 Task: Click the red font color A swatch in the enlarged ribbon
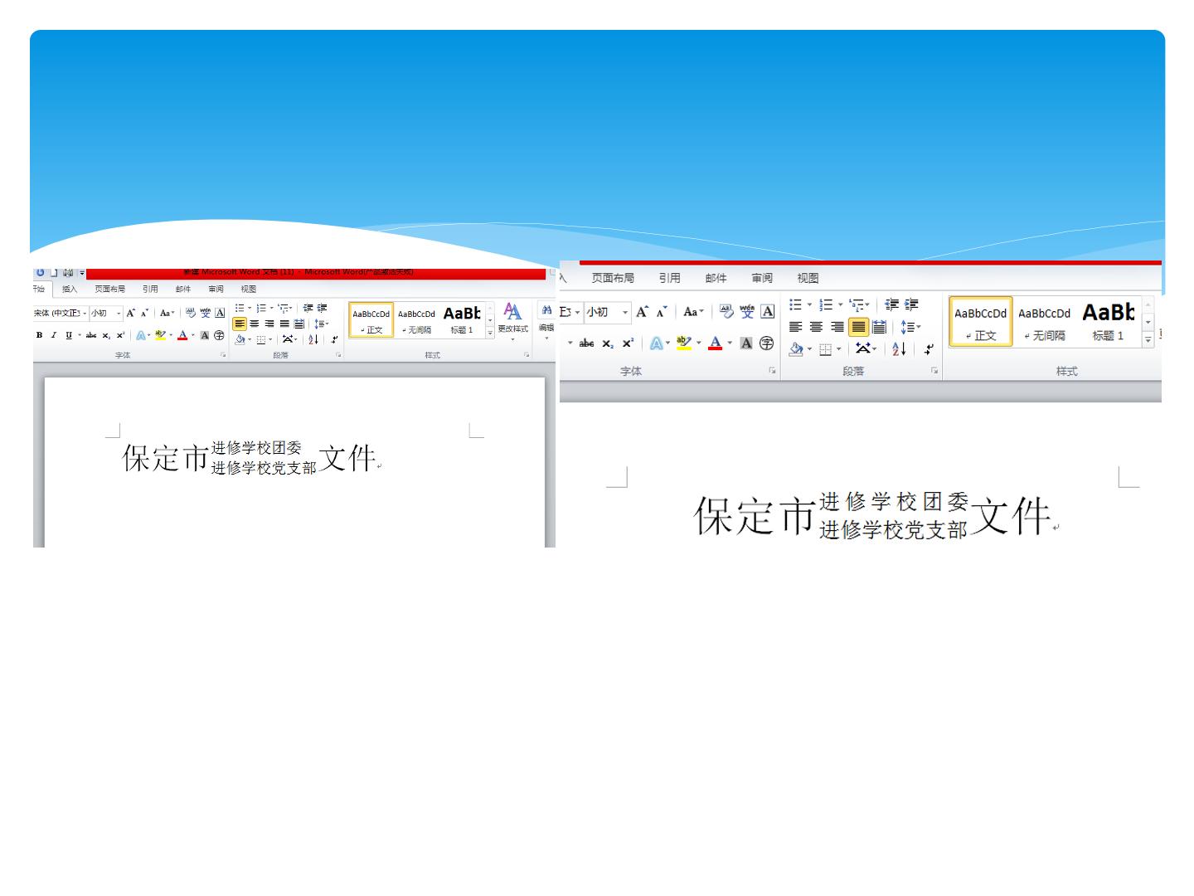tap(715, 343)
